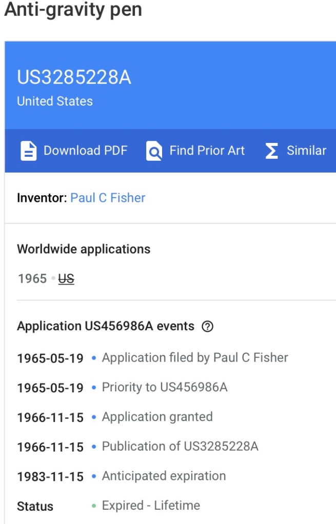Click the green dot beside Expired - Lifetime
Viewport: 336px width, 524px height.
click(94, 506)
